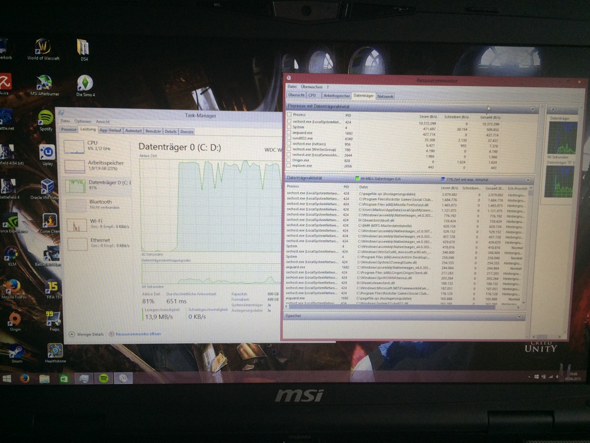
Task: Check the System process checkbox
Action: coord(289,127)
